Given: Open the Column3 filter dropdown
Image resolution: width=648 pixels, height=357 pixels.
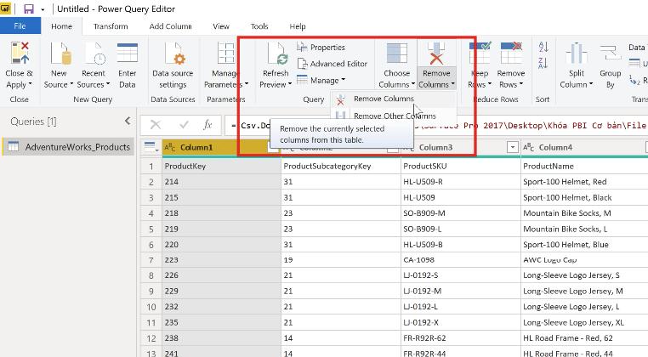Looking at the screenshot, I should [513, 147].
